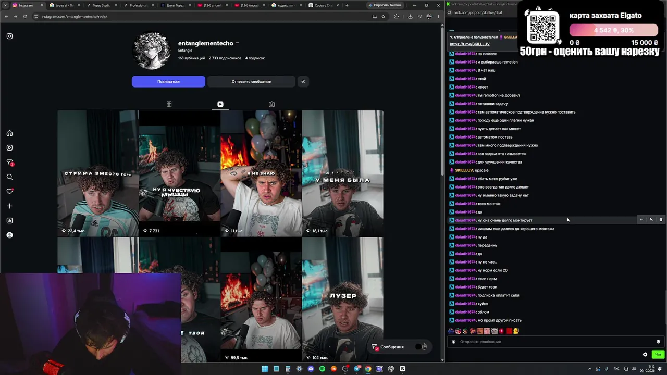Viewport: 667px width, 375px height.
Task: Switch to the Tagged photos tab
Action: tap(271, 104)
